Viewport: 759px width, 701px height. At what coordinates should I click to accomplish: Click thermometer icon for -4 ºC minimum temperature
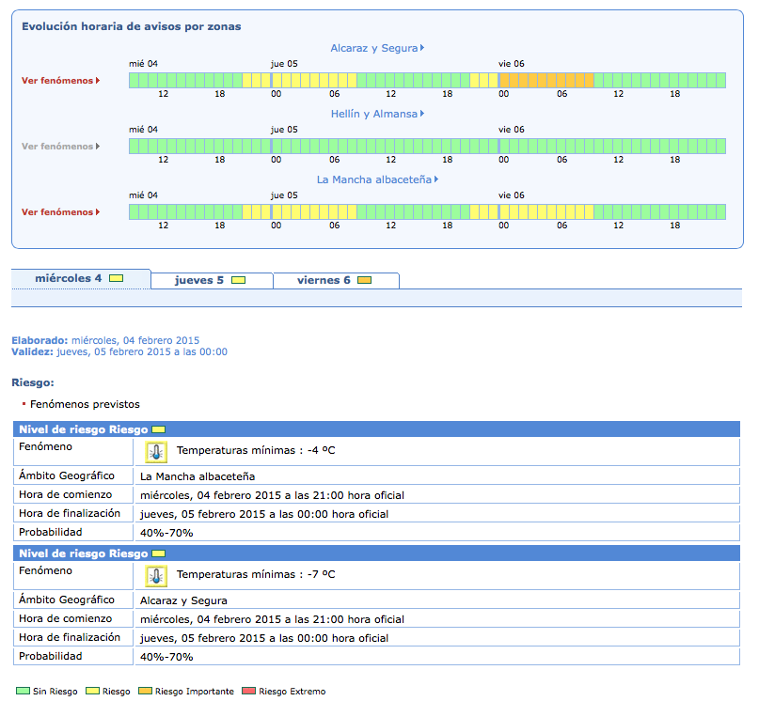156,451
